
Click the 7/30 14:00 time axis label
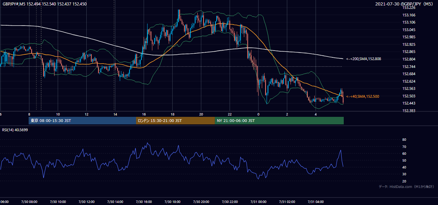click(115, 202)
